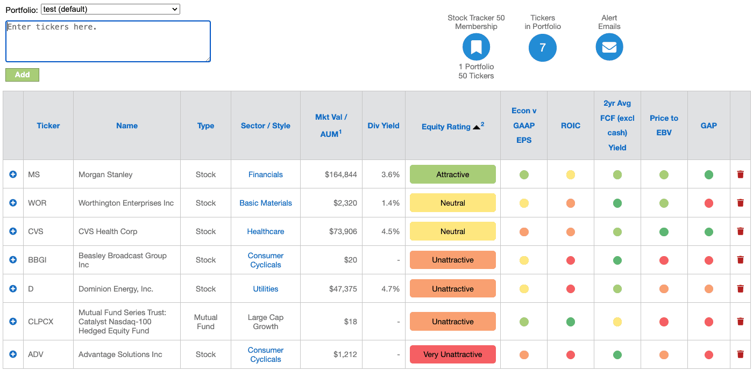Image resolution: width=753 pixels, height=371 pixels.
Task: Click the Tickers in Portfolio count icon
Action: pyautogui.click(x=543, y=47)
